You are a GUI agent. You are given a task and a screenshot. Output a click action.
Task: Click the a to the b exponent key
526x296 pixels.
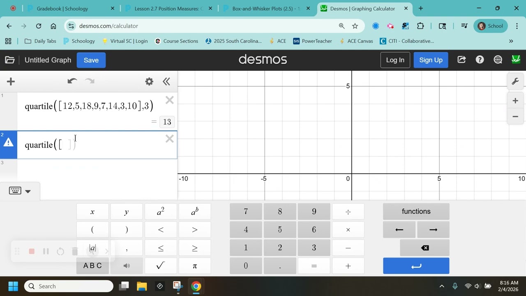pos(195,211)
